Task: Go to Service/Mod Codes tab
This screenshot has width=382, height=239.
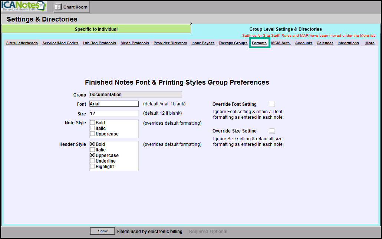Action: point(60,43)
